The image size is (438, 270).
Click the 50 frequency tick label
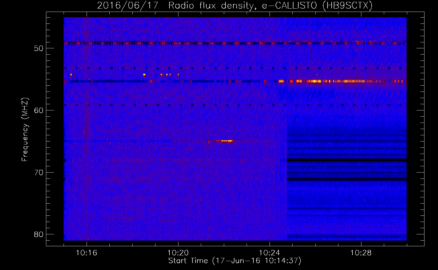(39, 48)
